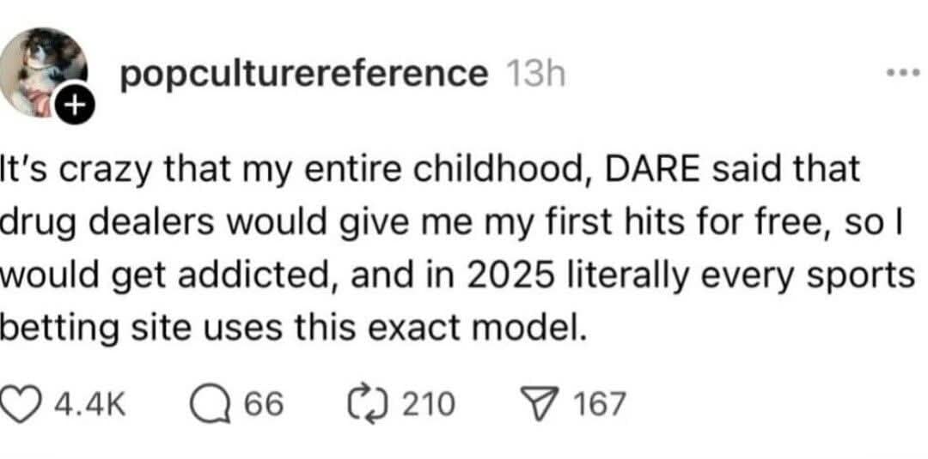Click the 167 shares count

pos(598,403)
